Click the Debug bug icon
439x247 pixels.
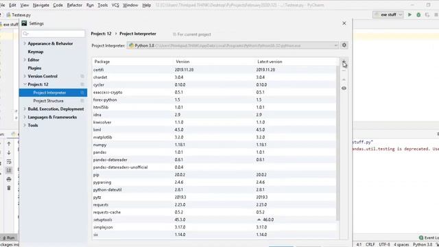[418, 14]
